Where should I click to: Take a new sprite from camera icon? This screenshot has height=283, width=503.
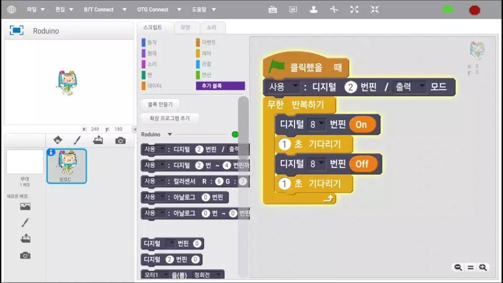[121, 140]
